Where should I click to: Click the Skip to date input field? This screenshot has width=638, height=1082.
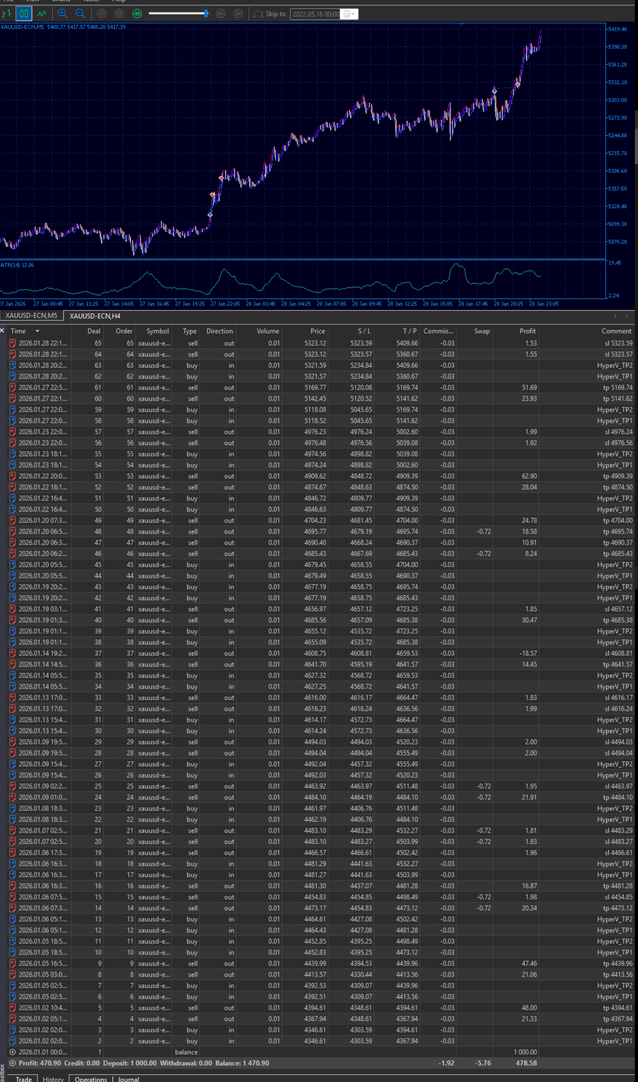pos(316,14)
